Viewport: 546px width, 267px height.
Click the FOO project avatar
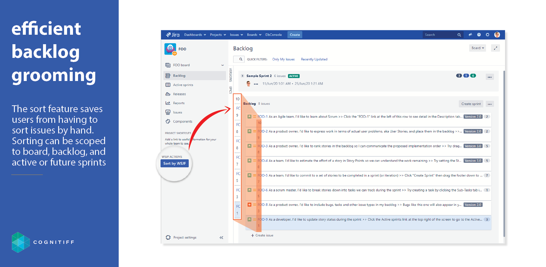click(170, 49)
